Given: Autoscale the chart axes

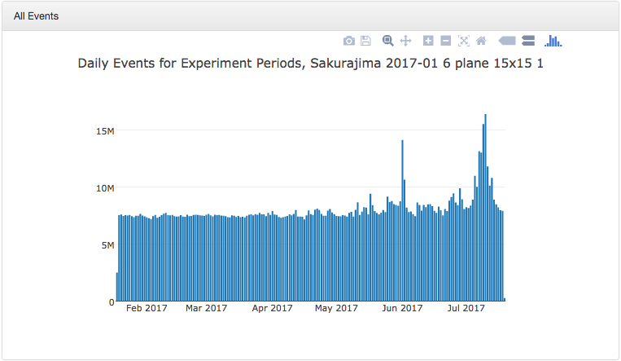Looking at the screenshot, I should click(x=464, y=41).
